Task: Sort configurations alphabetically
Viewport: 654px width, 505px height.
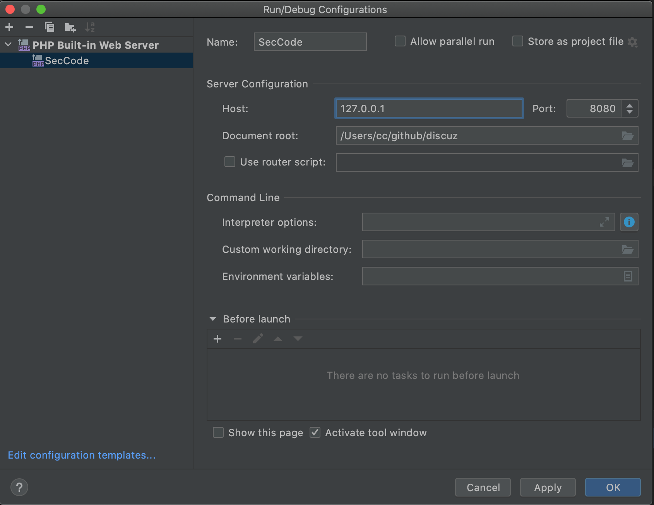Action: point(90,27)
